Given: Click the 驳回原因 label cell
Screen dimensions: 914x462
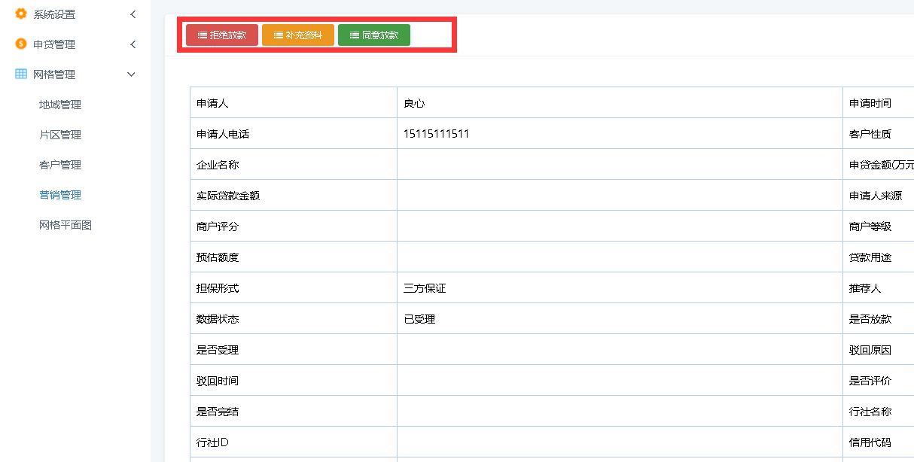Looking at the screenshot, I should (x=879, y=349).
